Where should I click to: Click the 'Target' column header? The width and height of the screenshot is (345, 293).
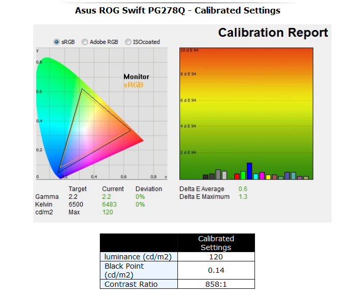pyautogui.click(x=78, y=189)
